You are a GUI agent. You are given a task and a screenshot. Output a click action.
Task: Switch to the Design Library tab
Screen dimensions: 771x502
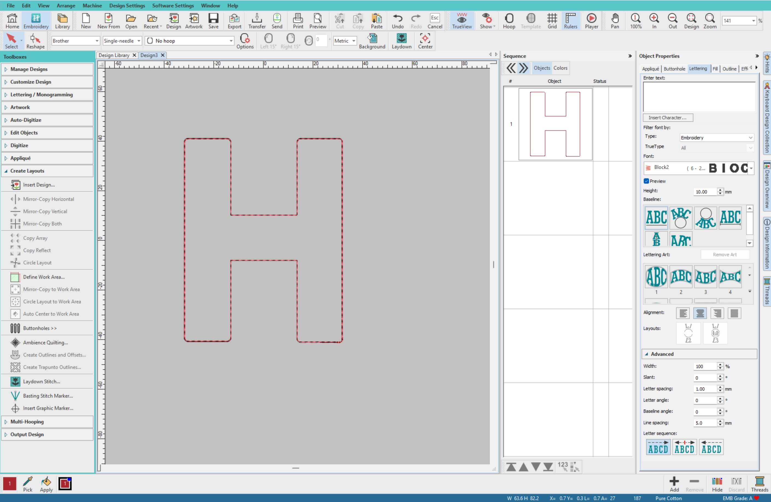click(114, 55)
